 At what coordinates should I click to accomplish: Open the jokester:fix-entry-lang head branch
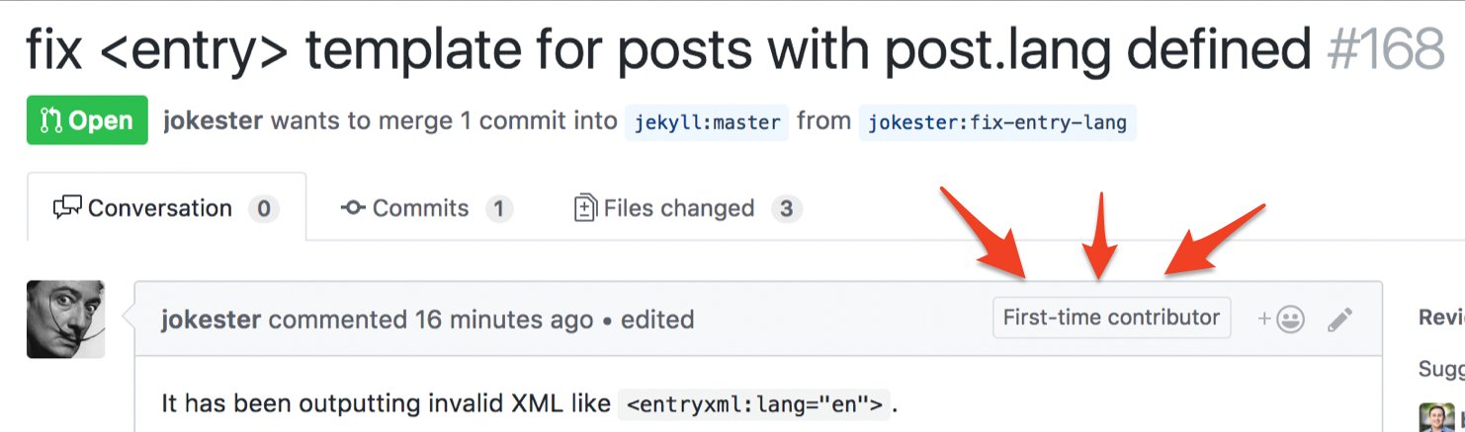(x=997, y=122)
